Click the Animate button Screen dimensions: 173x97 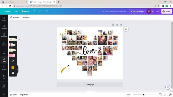(15, 18)
